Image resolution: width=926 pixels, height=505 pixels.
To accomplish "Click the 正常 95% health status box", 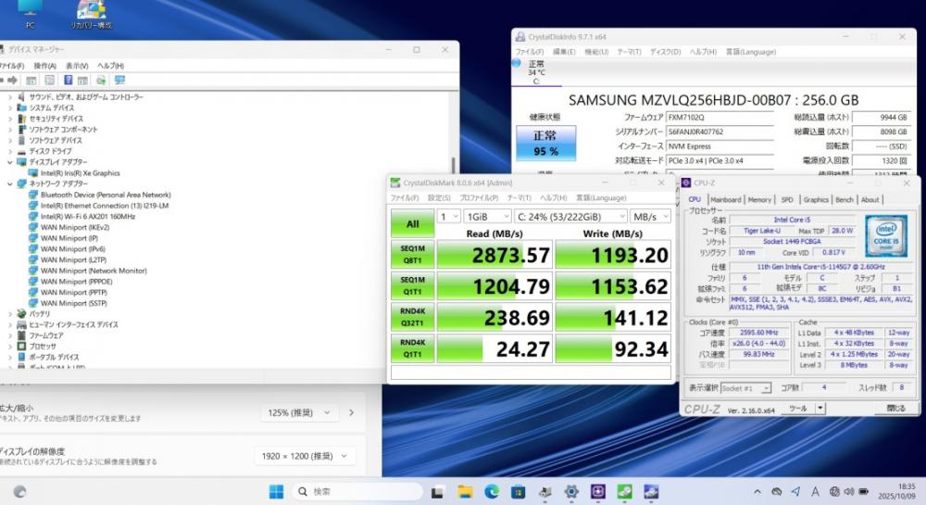I will [545, 145].
